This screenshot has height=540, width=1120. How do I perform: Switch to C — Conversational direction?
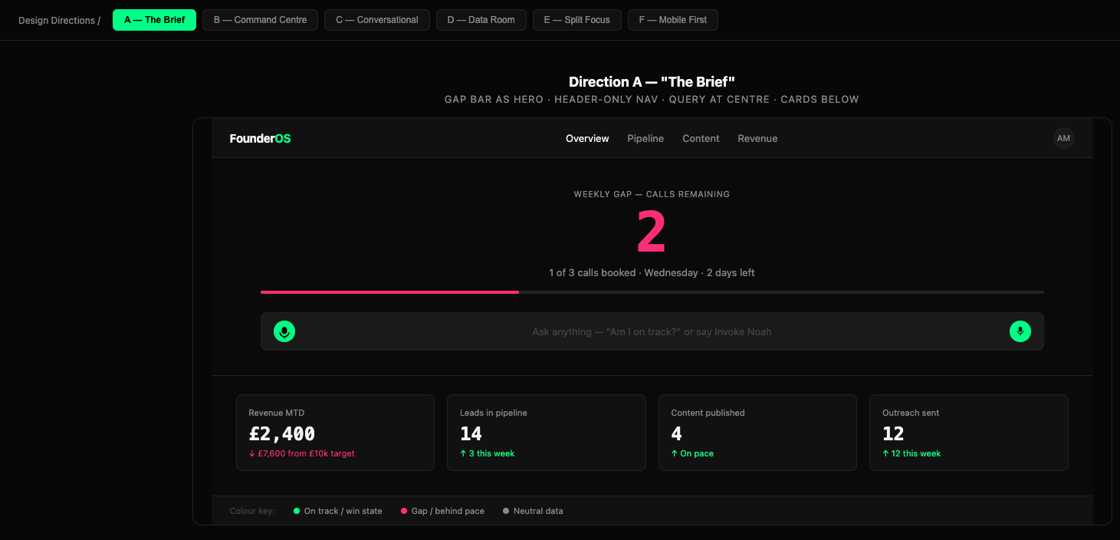[x=376, y=20]
